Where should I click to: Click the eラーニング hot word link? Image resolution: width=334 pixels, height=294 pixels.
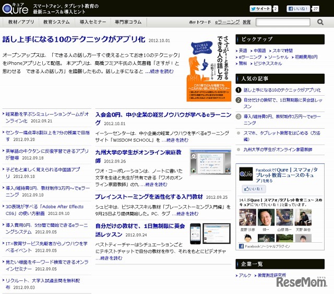point(228,22)
